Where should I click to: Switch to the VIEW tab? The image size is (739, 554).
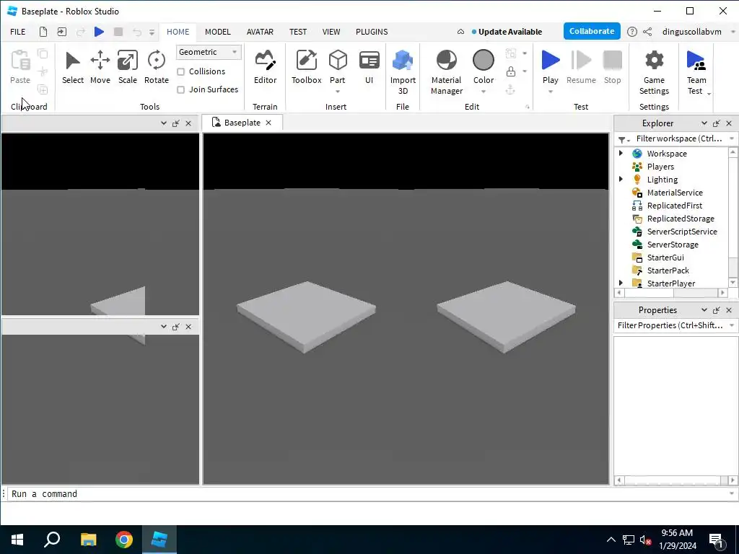coord(331,32)
